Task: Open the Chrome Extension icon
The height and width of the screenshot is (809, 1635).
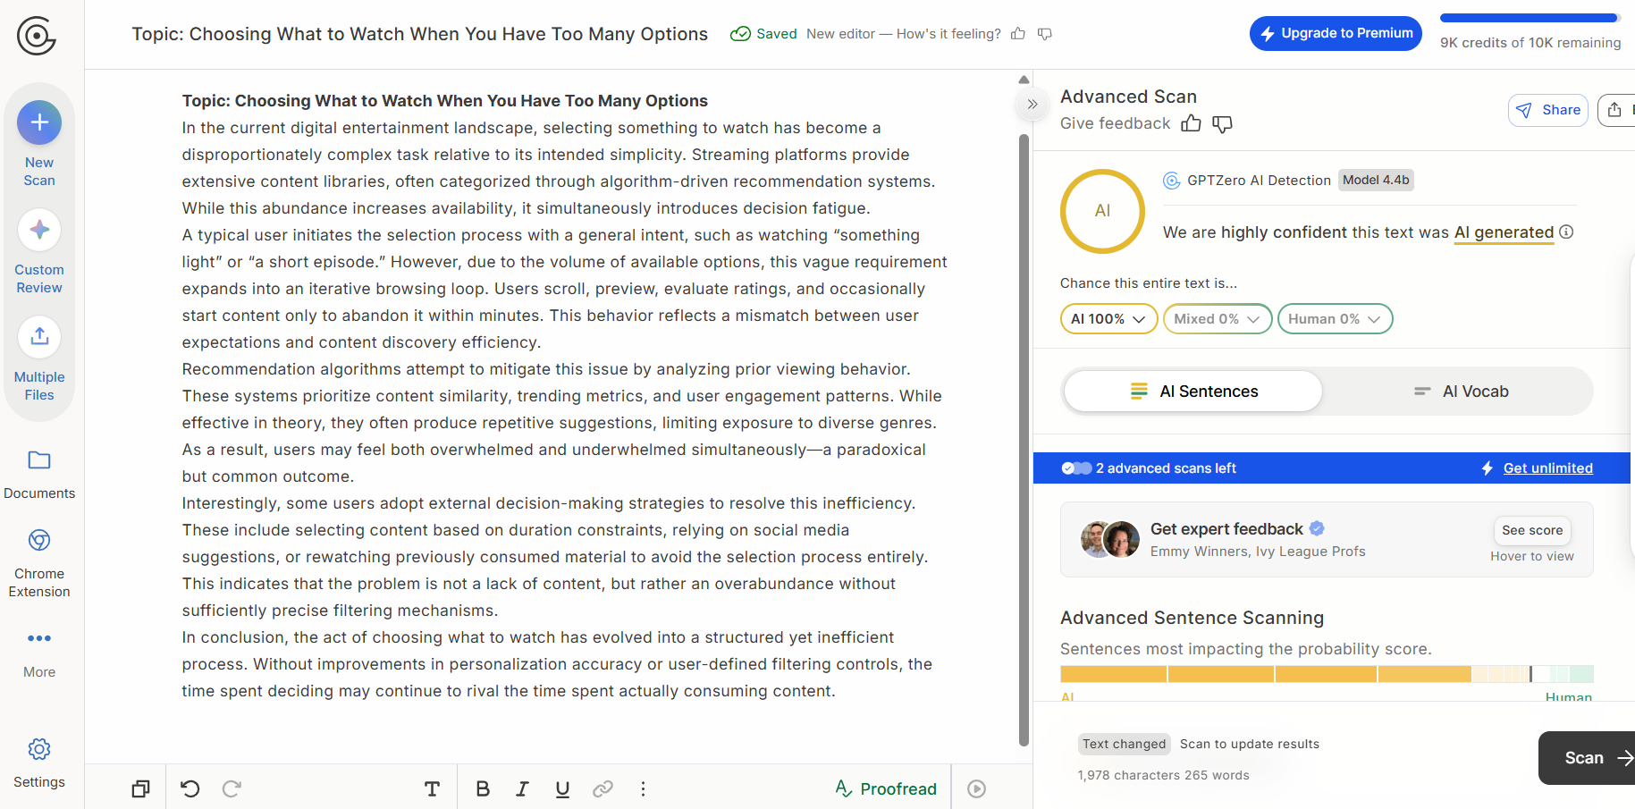Action: (x=39, y=541)
